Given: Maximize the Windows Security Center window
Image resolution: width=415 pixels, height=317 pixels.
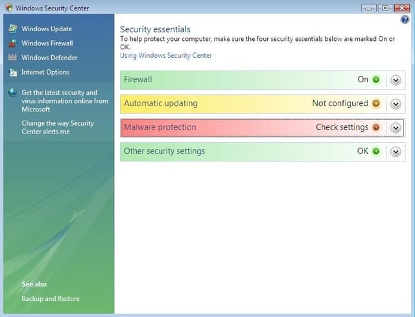Looking at the screenshot, I should [385, 8].
